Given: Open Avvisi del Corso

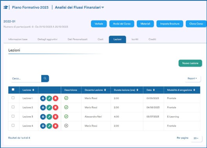Looking at the screenshot, I should (122, 24).
